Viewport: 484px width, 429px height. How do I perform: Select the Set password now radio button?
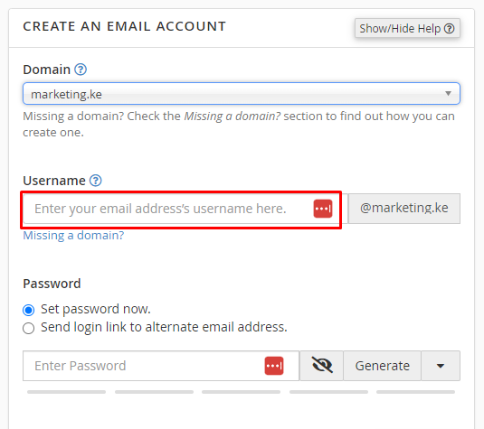click(x=28, y=310)
